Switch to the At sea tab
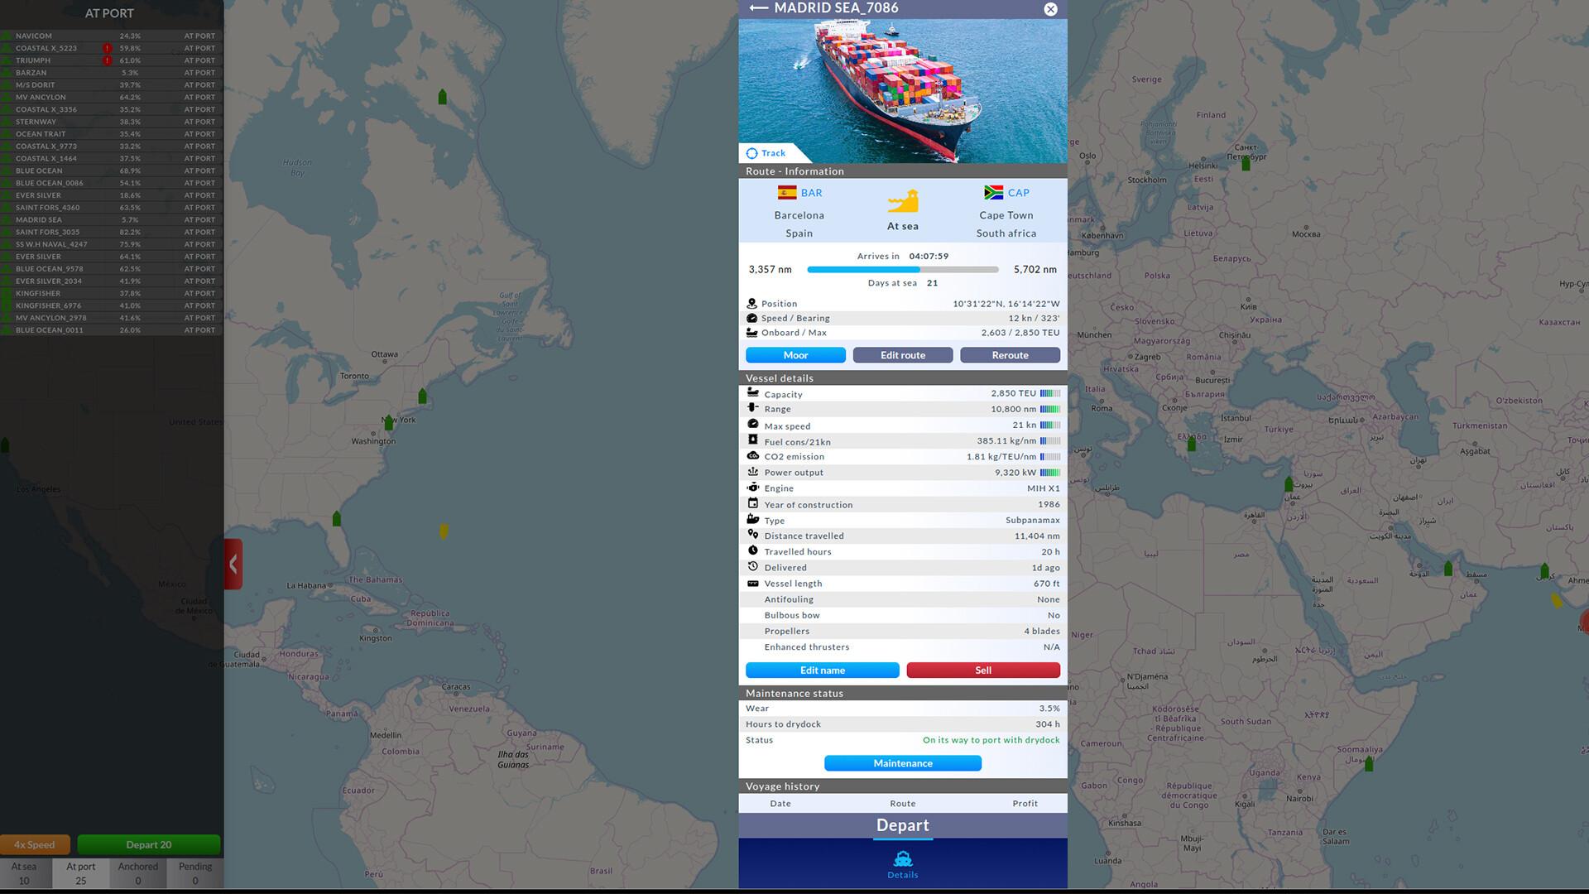Viewport: 1589px width, 894px height. (x=24, y=872)
